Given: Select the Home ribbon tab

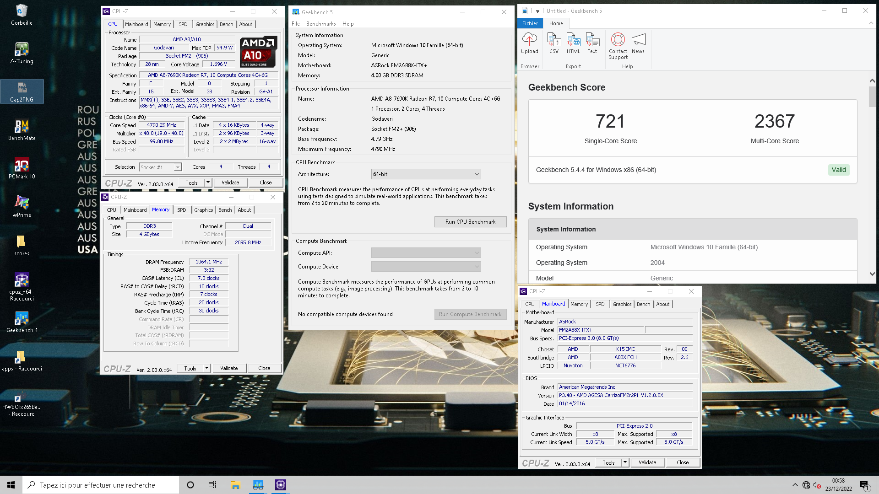Looking at the screenshot, I should pyautogui.click(x=556, y=23).
